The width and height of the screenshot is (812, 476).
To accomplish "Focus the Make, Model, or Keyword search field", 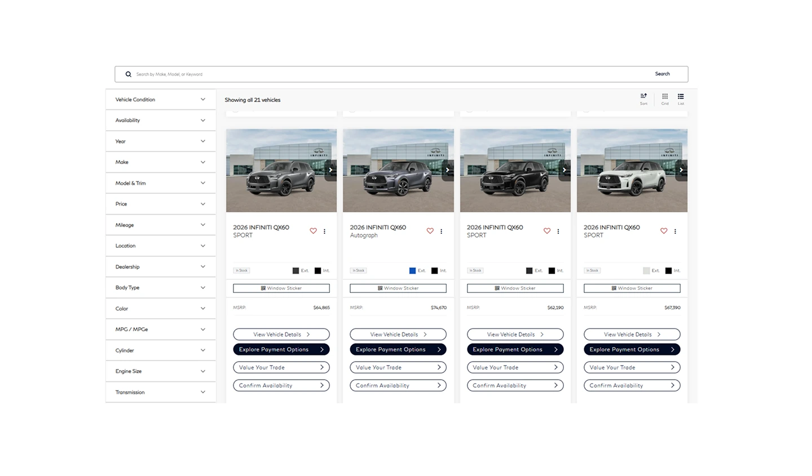I will pyautogui.click(x=389, y=74).
